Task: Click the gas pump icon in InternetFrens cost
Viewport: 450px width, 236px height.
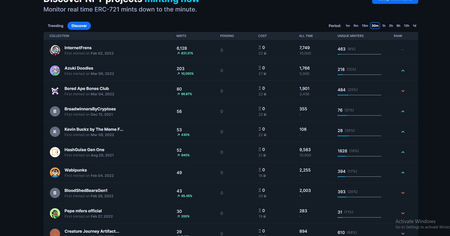Action: click(x=265, y=53)
